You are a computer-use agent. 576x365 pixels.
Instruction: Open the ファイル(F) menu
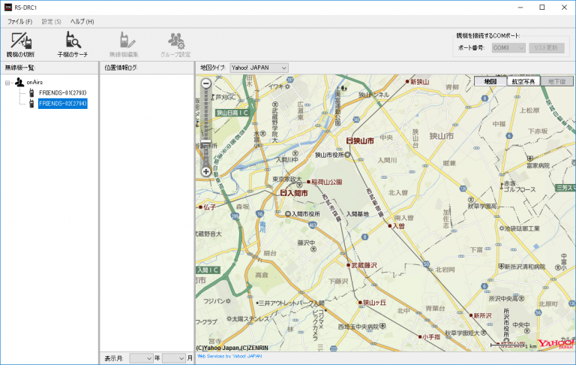pyautogui.click(x=19, y=22)
